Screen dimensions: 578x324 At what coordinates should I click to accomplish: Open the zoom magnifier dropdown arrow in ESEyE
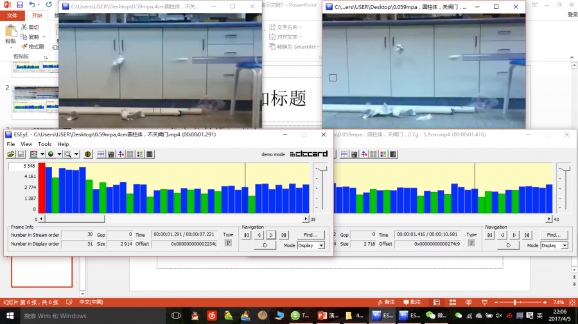[x=76, y=154]
